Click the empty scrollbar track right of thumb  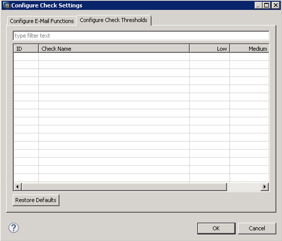coord(244,187)
